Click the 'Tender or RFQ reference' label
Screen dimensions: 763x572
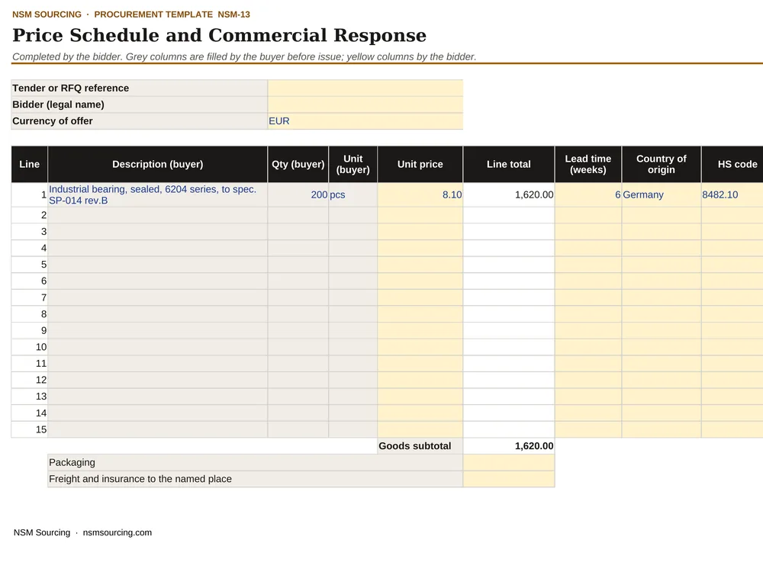[x=70, y=88]
